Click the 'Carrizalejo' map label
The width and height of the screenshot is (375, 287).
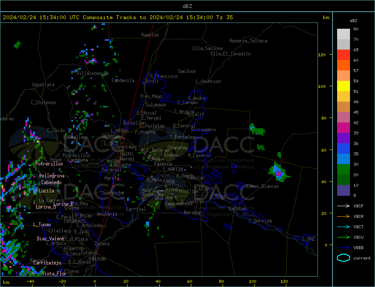coord(47,263)
